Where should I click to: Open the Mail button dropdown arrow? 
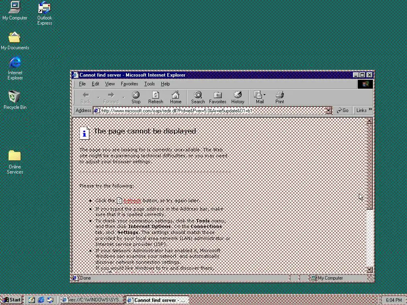pyautogui.click(x=264, y=95)
